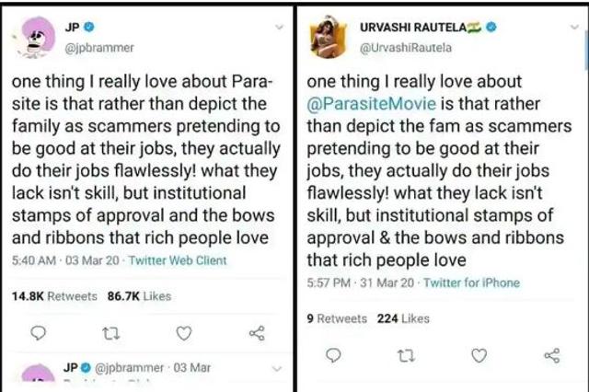Like JP's tweet with heart icon
Image resolution: width=589 pixels, height=392 pixels.
[184, 333]
